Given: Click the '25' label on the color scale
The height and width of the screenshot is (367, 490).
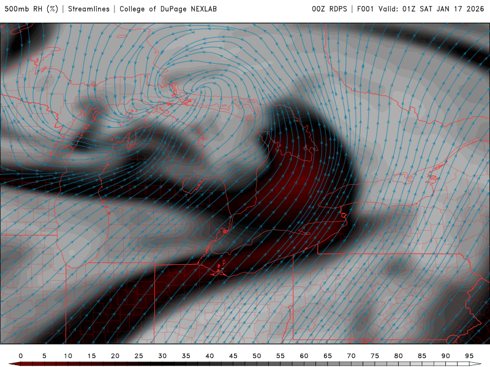Looking at the screenshot, I should 139,356.
